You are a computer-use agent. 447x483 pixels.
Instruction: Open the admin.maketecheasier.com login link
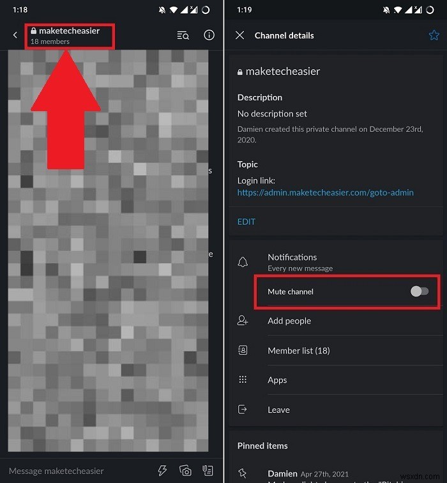click(x=326, y=192)
